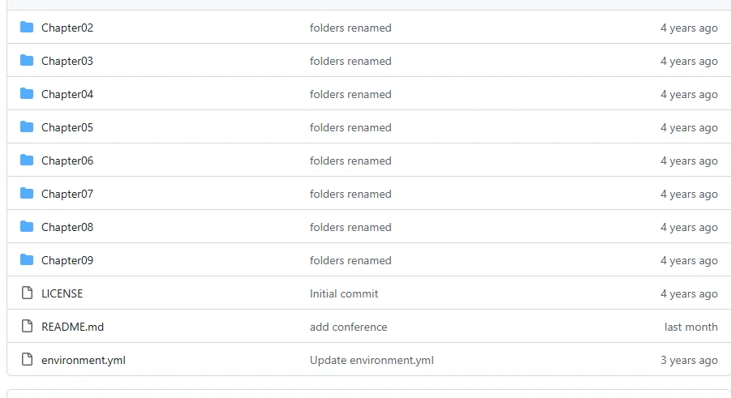Screen dimensions: 731x398
Task: Open the README.md file
Action: 72,327
